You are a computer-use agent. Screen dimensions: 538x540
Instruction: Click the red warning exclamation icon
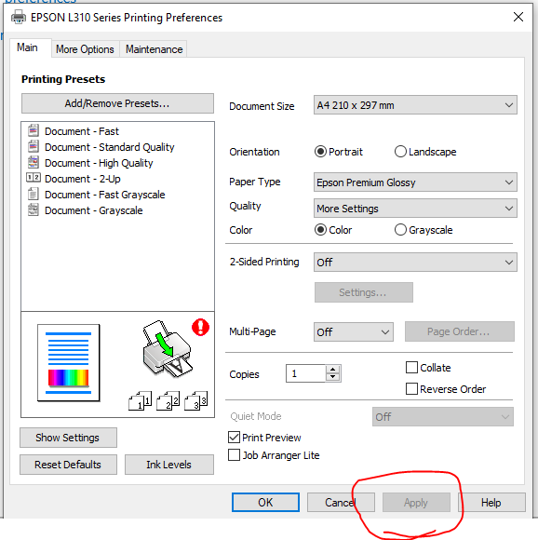point(200,327)
